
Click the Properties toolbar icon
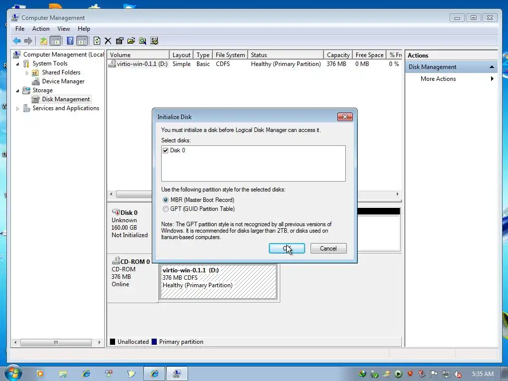(120, 41)
